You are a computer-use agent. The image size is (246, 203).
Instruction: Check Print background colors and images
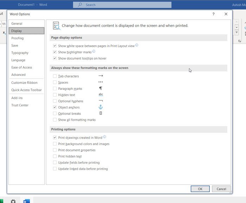coord(55,144)
